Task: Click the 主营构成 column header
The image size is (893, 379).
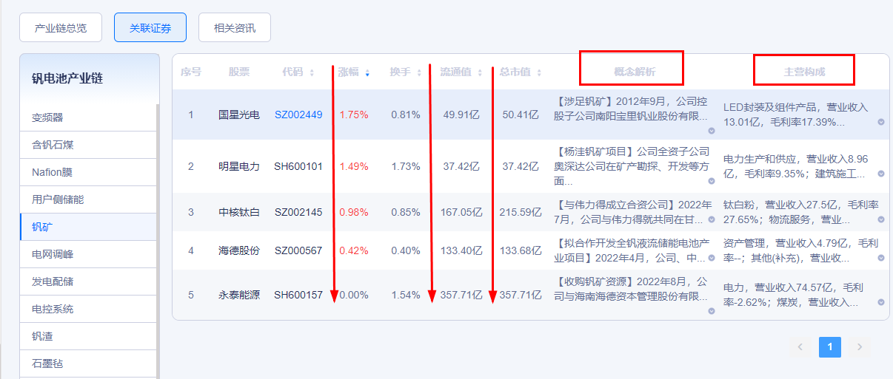Action: (804, 72)
